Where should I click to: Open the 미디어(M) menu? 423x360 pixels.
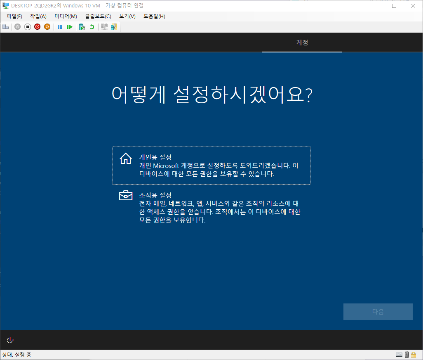tap(66, 16)
